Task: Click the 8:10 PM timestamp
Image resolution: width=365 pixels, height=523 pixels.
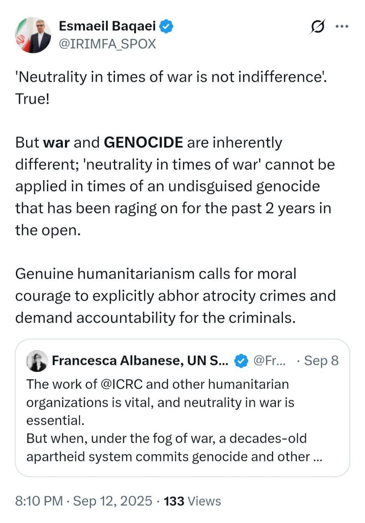Action: [39, 501]
